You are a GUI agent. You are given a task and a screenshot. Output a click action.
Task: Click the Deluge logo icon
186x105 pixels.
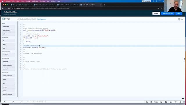pyautogui.click(x=3, y=19)
